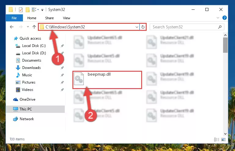
Task: Click the scroll up arrow of file list
Action: (225, 35)
